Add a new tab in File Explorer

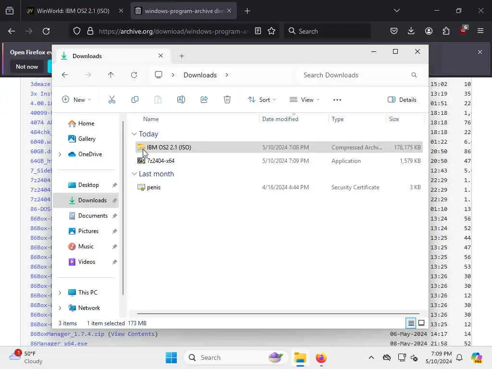click(182, 56)
